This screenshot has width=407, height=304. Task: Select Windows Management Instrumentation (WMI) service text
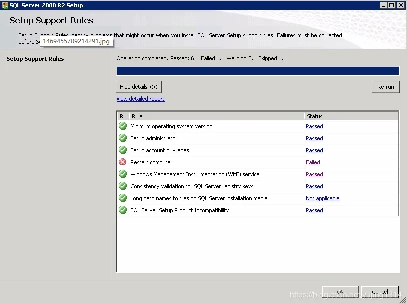click(195, 174)
